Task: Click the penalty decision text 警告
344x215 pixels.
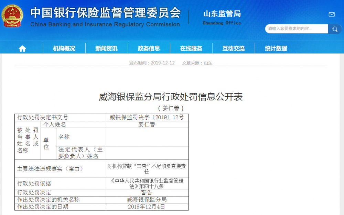Action: [x=147, y=192]
